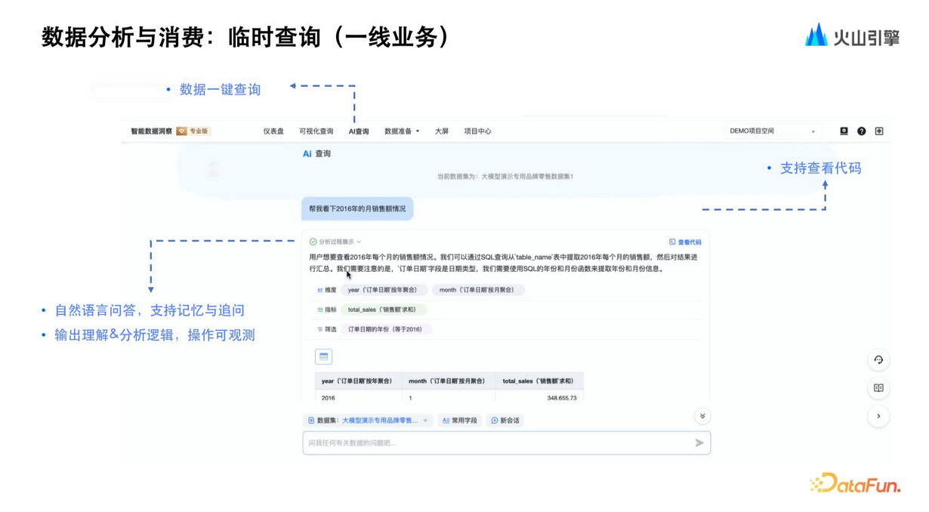Go to 项目中心 in the top navigation
The image size is (929, 512).
tap(477, 131)
